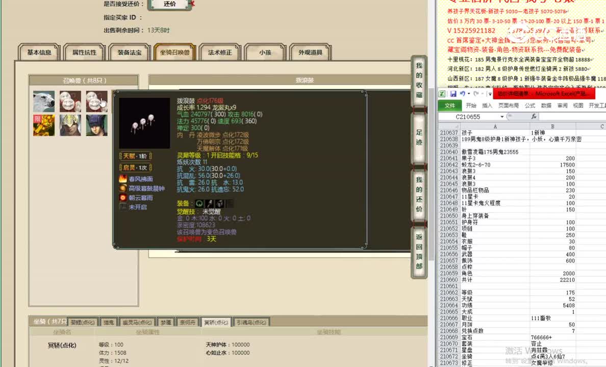Viewport: 606px width, 367px height.
Task: Click the Excel application logo icon
Action: coord(442,94)
